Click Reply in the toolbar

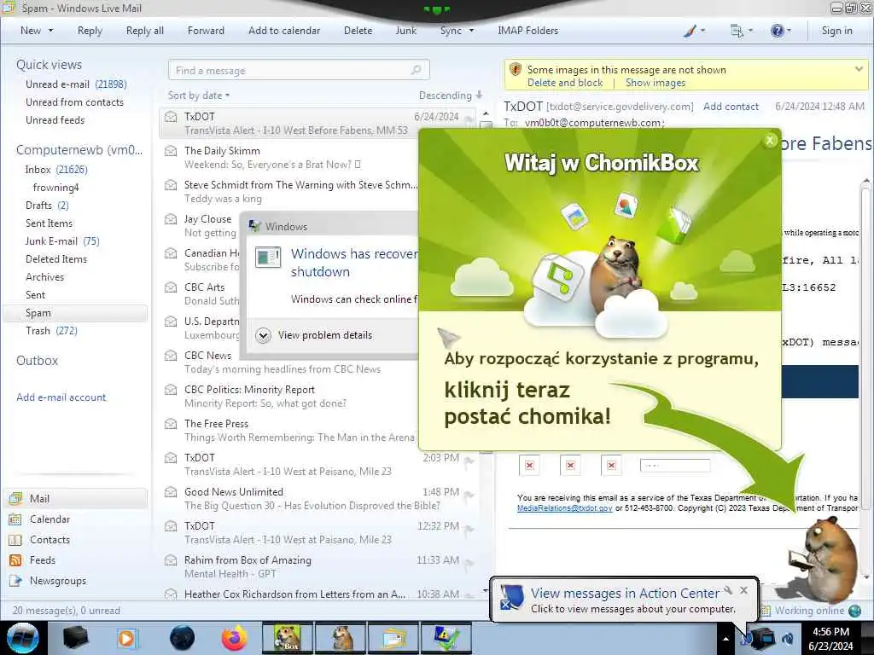click(x=90, y=31)
